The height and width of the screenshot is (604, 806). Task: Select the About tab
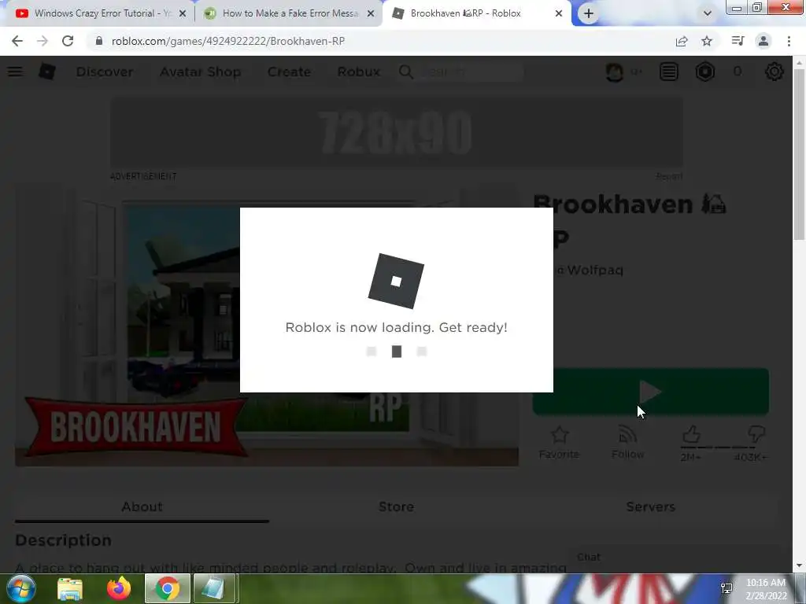[x=142, y=507]
